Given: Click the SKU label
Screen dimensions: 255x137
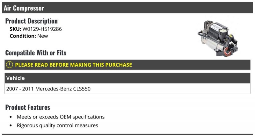Looking at the screenshot, I should [x=15, y=29].
